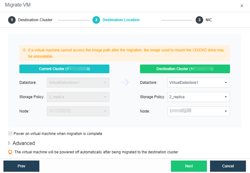Open the destination Storage Policy dropdown
Screen dimensions: 250x173
coord(198,97)
